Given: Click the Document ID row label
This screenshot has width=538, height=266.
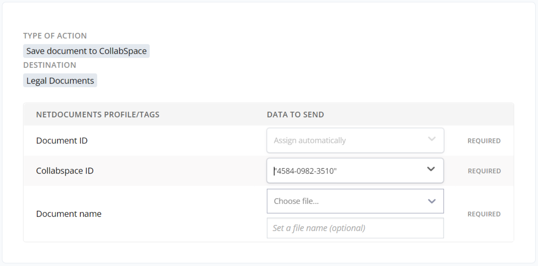Looking at the screenshot, I should tap(62, 141).
